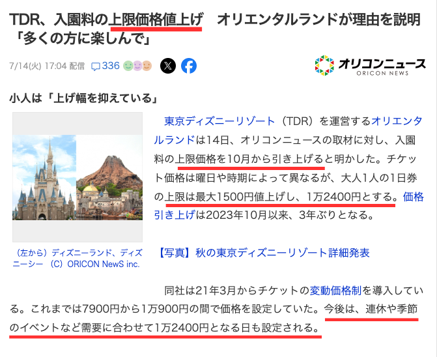437x357 pixels.
Task: Click the timestamp 7/14(火) 17:04 配信
Action: point(47,66)
